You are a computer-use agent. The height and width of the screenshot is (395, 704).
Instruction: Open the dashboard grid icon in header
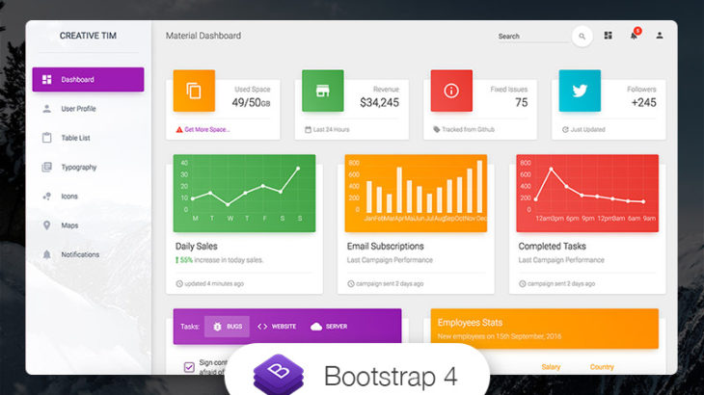pyautogui.click(x=609, y=36)
